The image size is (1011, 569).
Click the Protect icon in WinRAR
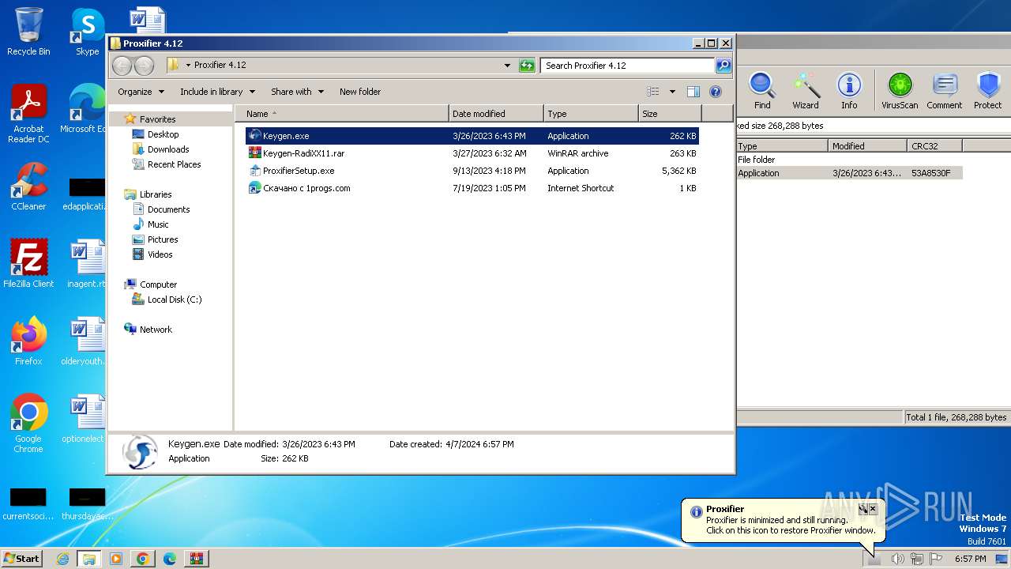click(988, 90)
